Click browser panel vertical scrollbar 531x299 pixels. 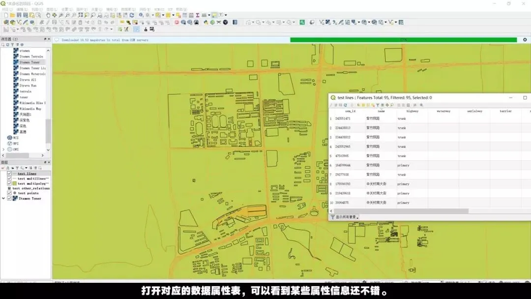pos(48,131)
